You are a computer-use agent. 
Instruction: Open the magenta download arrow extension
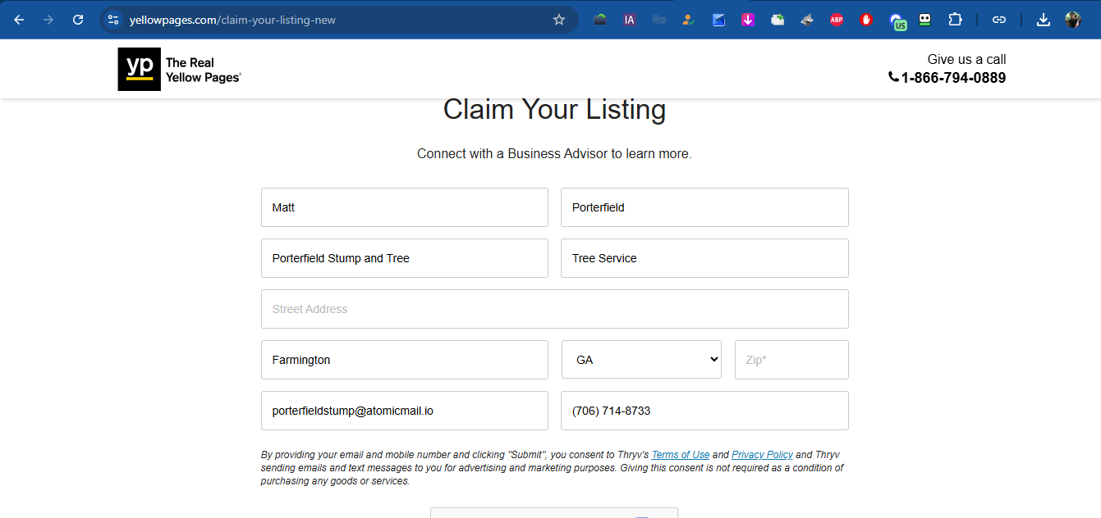pyautogui.click(x=748, y=20)
